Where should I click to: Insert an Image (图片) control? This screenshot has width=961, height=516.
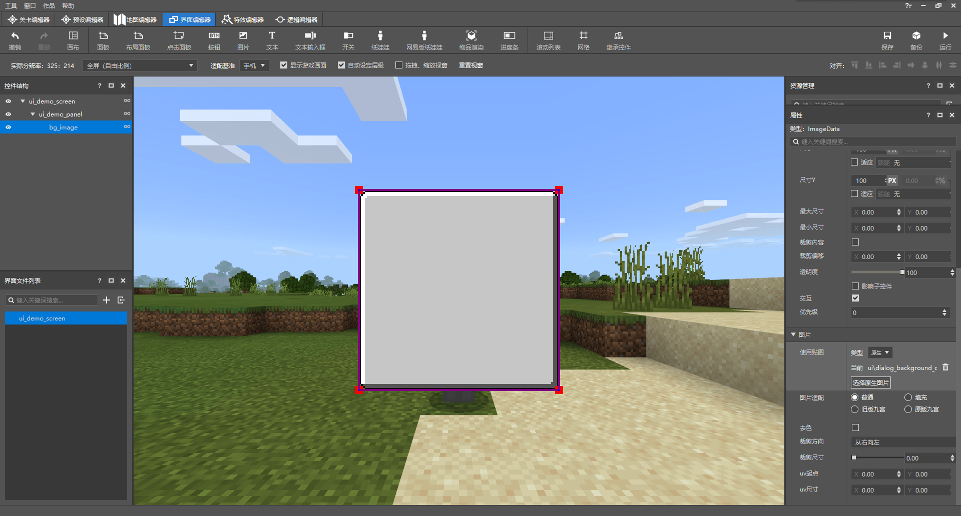(243, 40)
